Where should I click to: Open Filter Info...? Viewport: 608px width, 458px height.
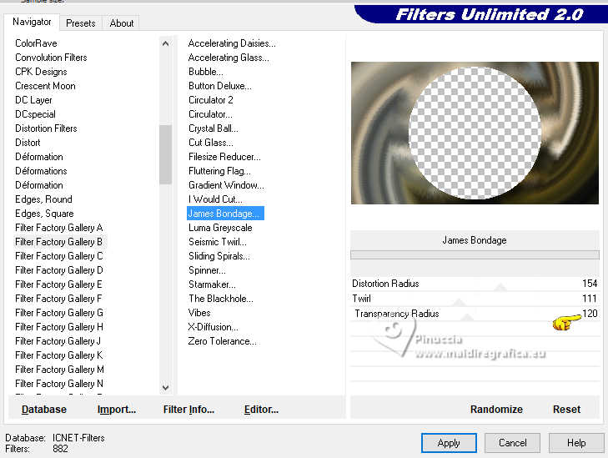tap(188, 409)
